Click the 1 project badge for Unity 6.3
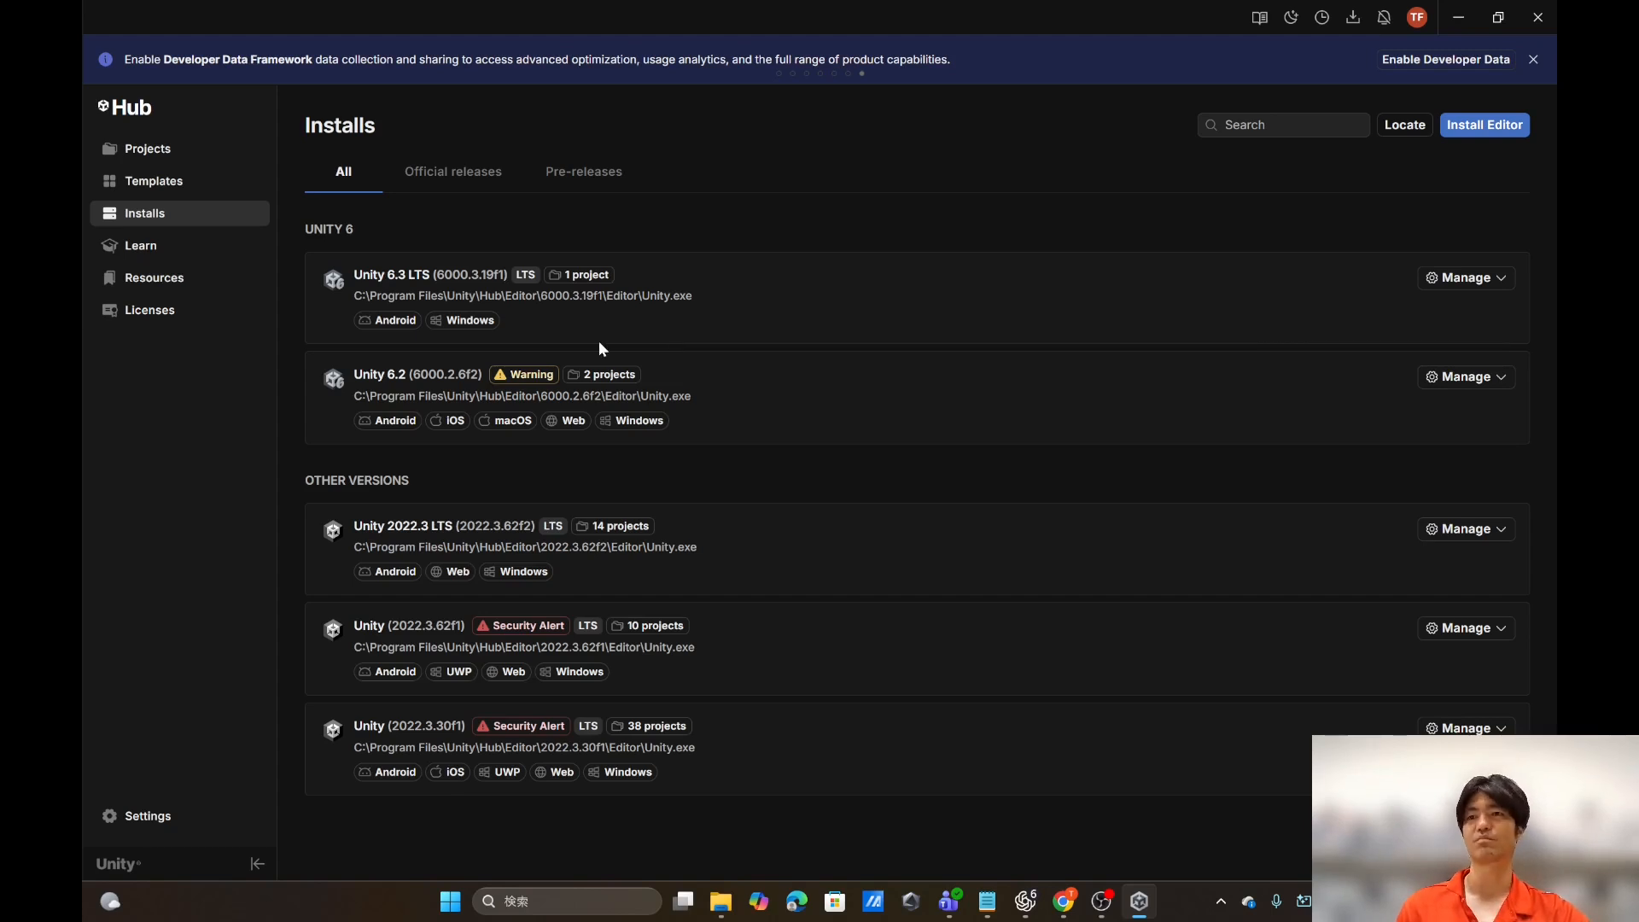 579,275
